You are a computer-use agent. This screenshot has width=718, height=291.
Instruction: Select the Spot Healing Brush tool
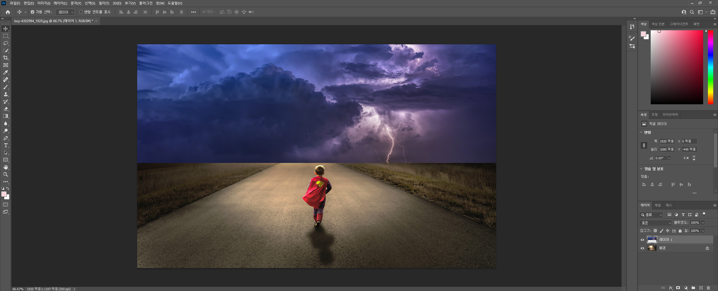click(6, 80)
